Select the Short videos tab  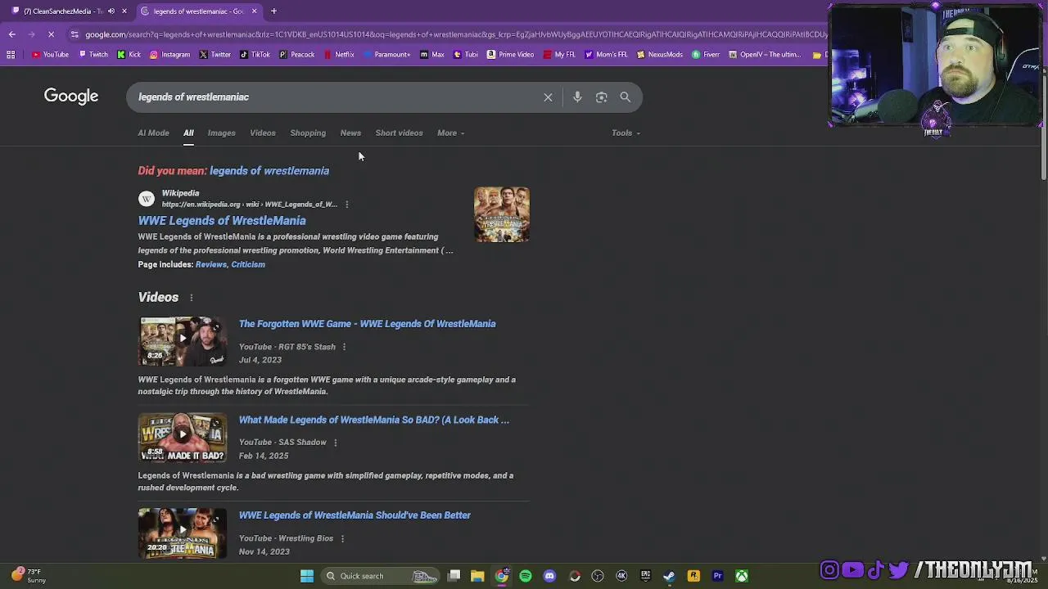point(399,133)
